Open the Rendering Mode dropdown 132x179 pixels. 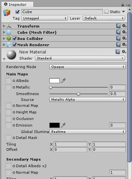point(88,67)
